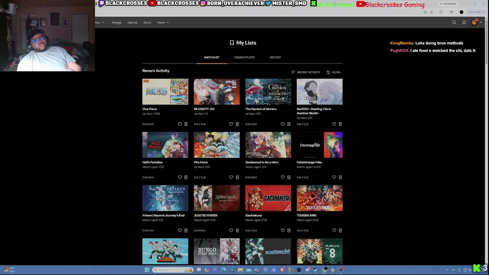Open the Chrome profile avatar
The height and width of the screenshot is (275, 489).
[461, 12]
